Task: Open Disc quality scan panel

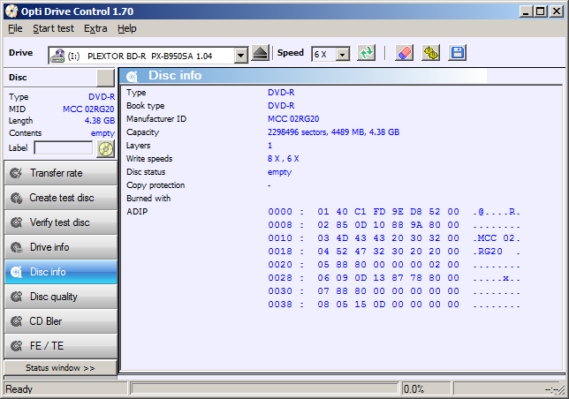Action: pos(61,297)
